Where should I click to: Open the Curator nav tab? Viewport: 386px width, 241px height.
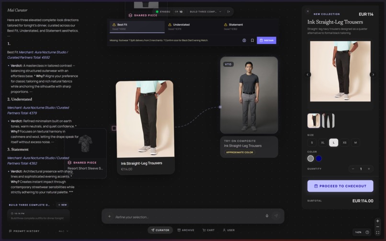(160, 230)
